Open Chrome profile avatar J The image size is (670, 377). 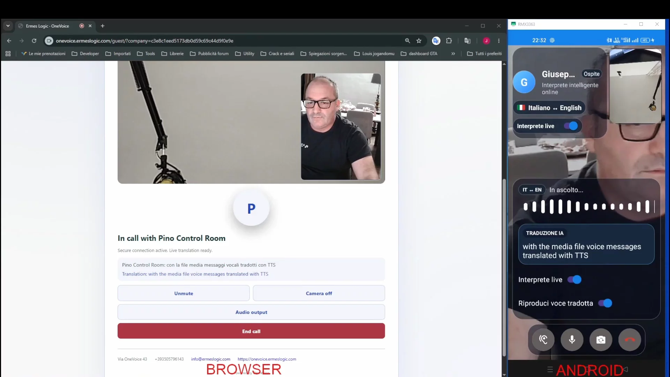pos(486,41)
